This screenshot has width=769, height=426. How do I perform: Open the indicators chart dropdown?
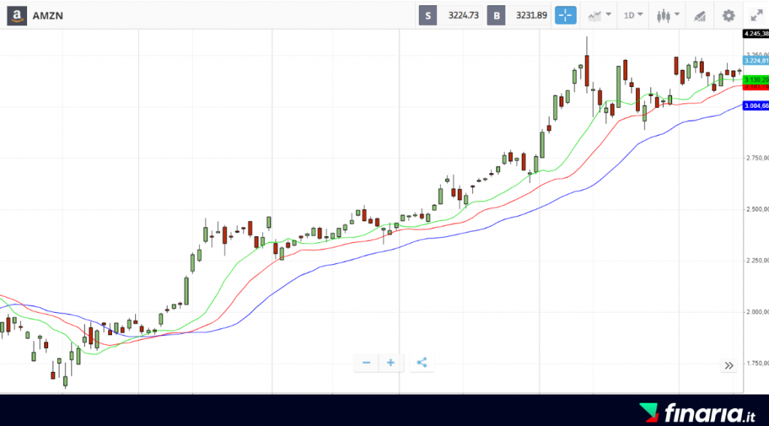pos(599,16)
